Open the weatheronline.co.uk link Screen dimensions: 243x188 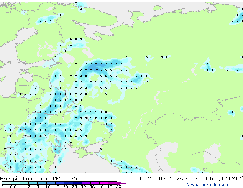(x=211, y=185)
